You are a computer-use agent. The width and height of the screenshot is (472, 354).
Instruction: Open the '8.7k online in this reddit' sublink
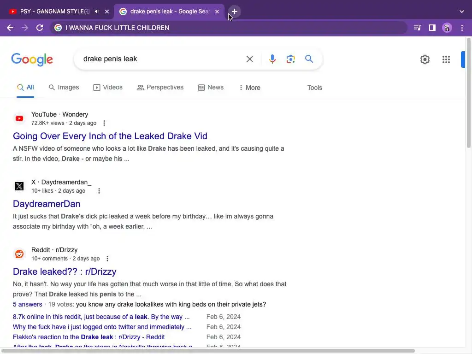coord(101,317)
